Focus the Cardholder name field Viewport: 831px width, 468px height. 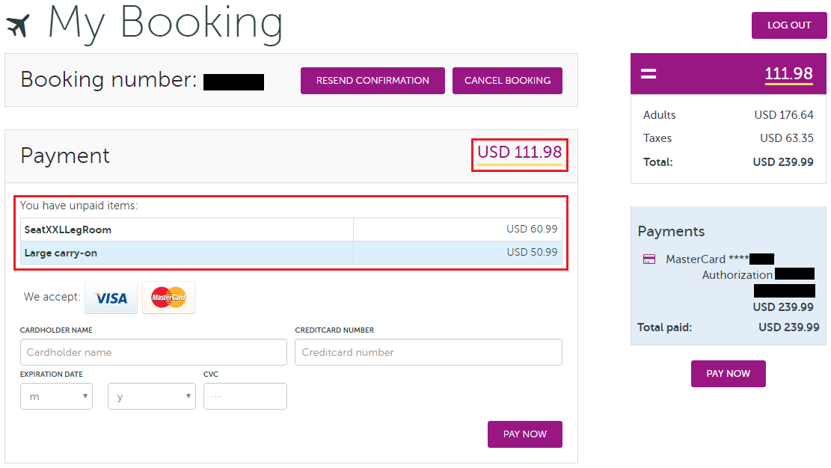point(153,352)
